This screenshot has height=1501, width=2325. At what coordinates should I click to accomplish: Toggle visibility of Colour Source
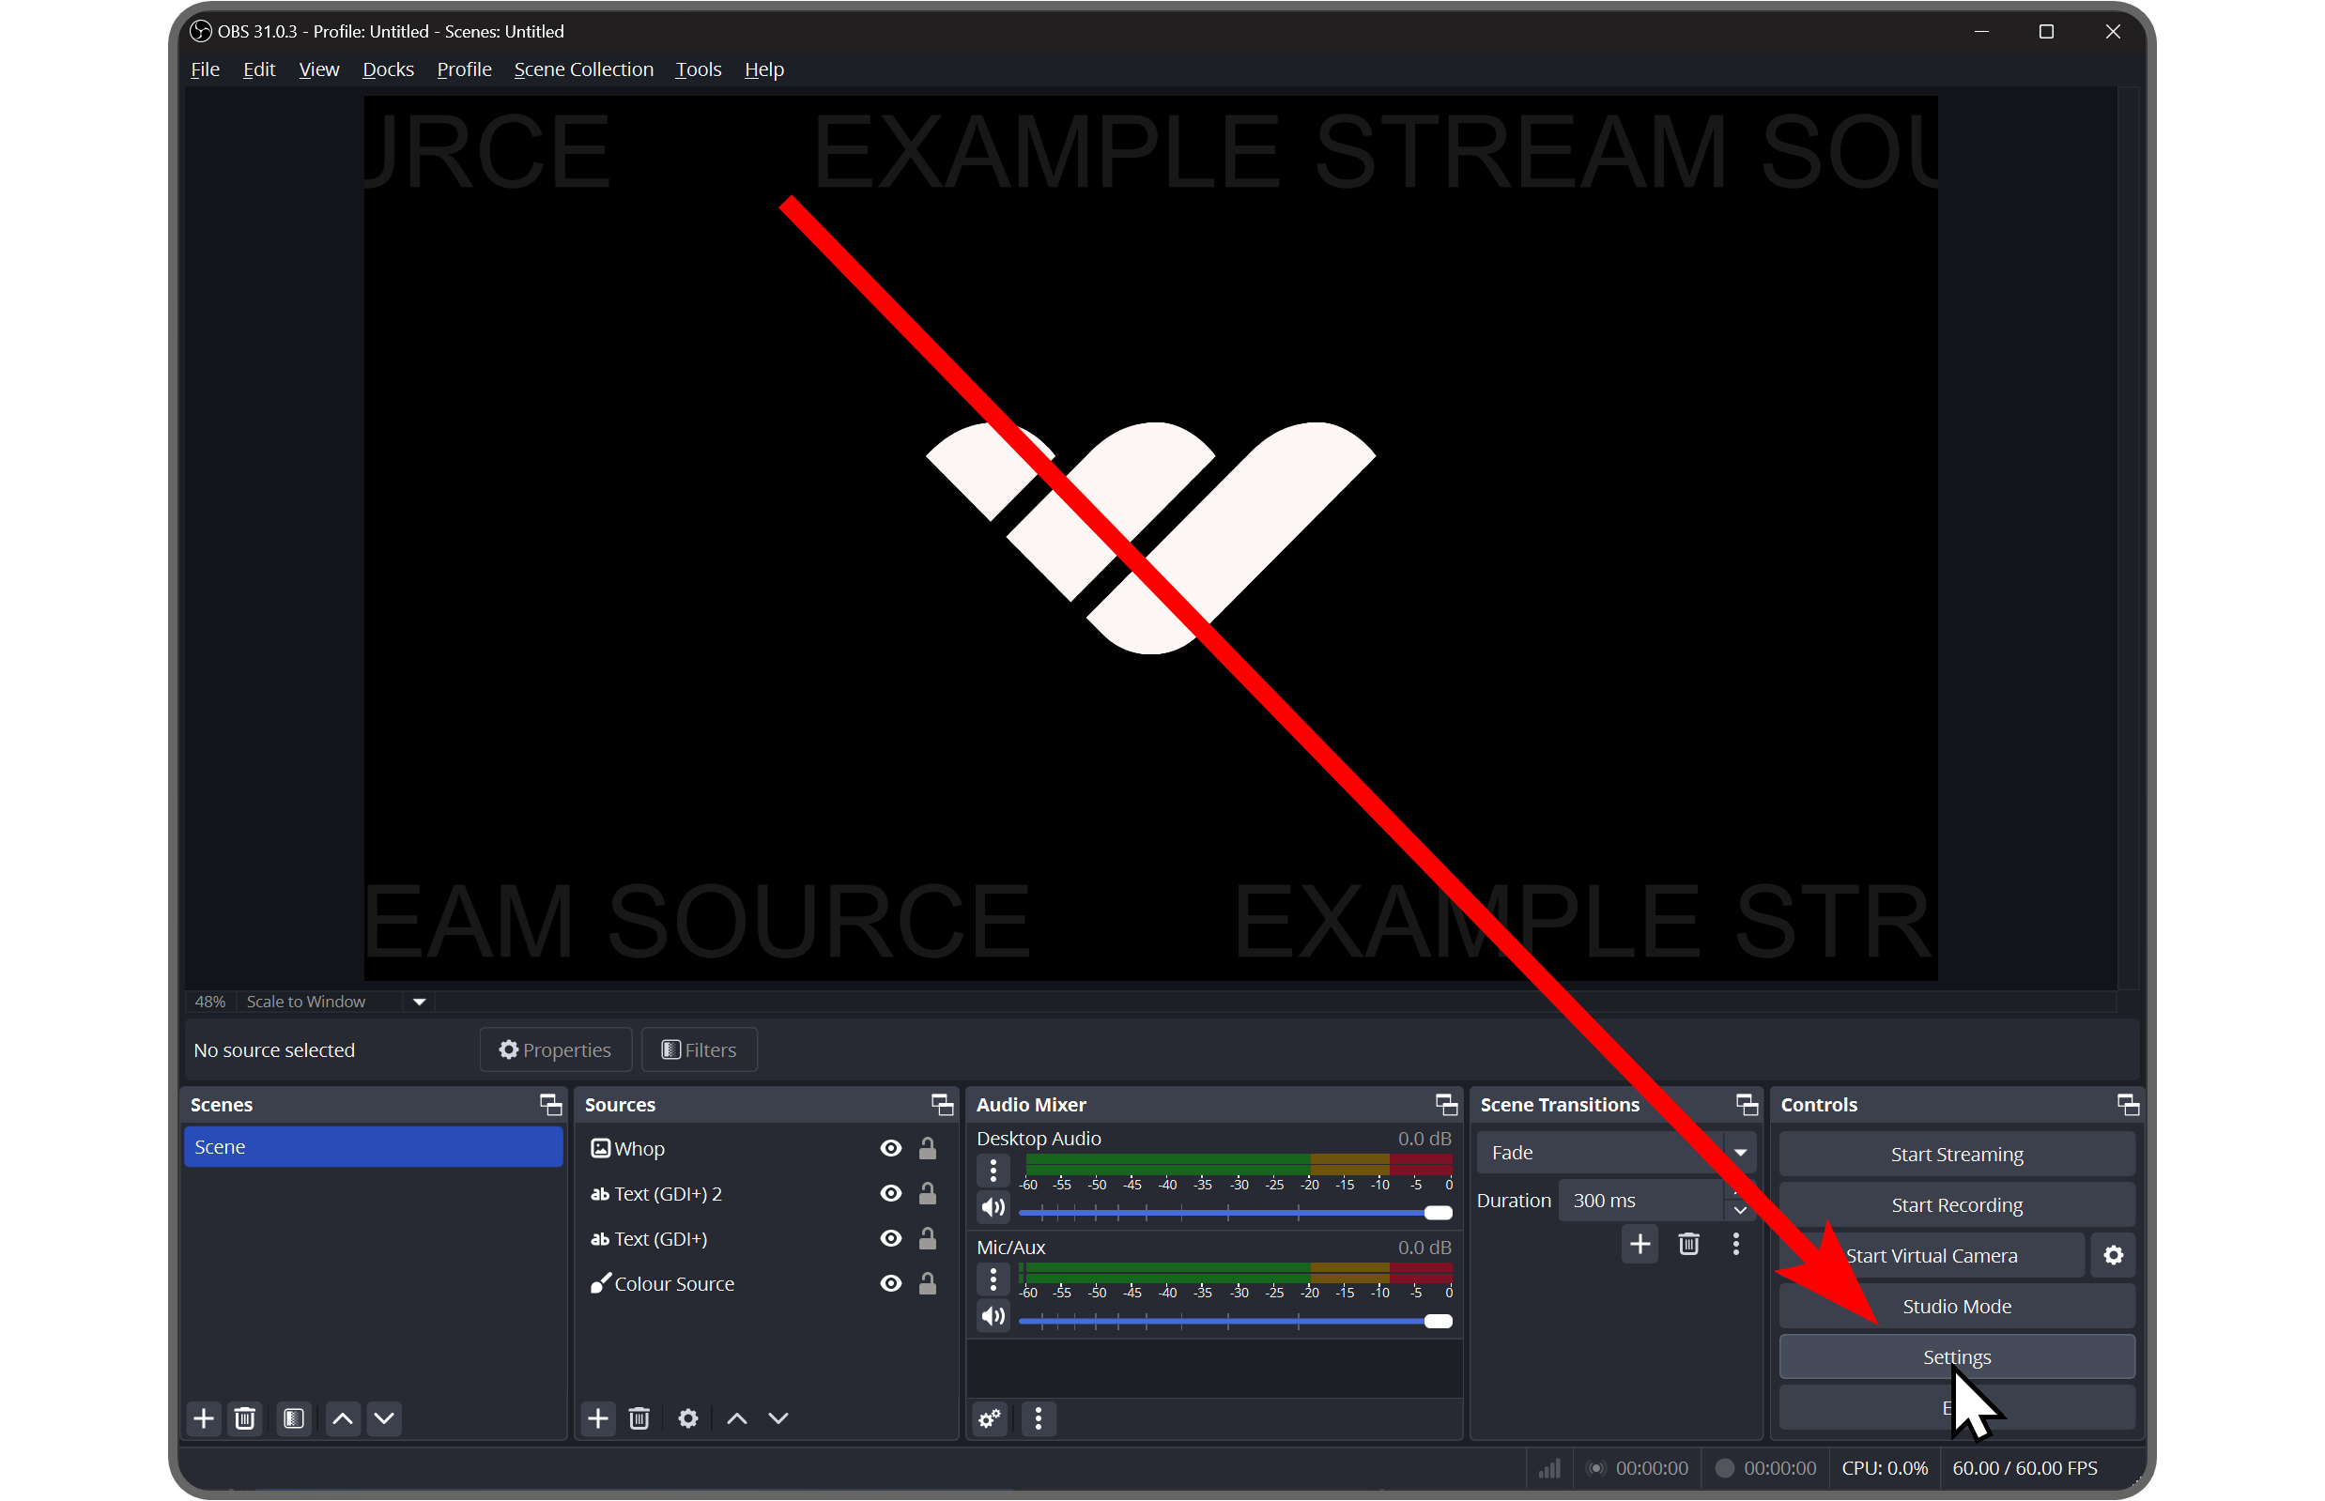click(890, 1283)
